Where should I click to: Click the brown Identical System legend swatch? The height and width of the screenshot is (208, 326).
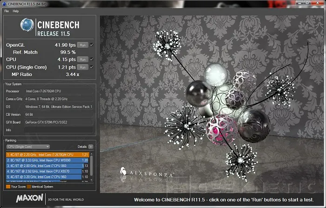(x=29, y=187)
